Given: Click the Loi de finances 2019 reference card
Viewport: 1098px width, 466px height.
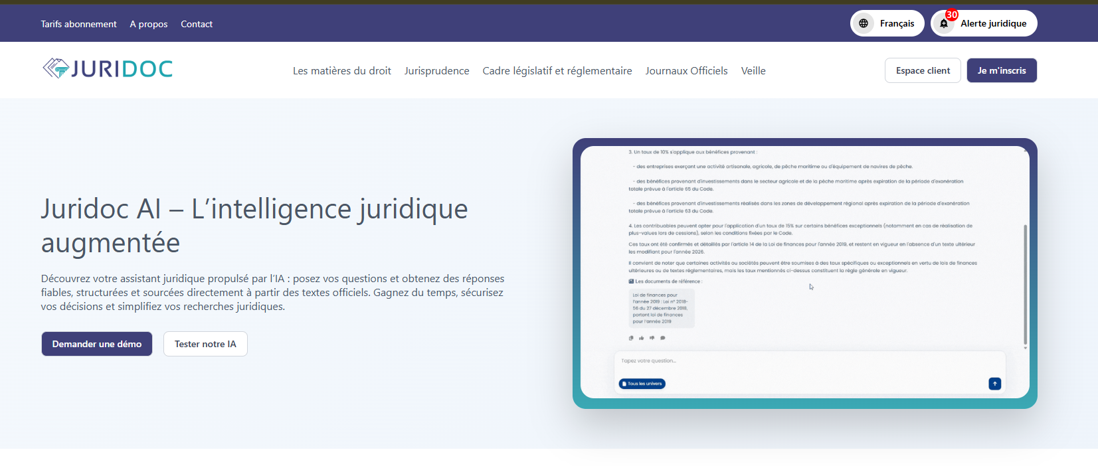Looking at the screenshot, I should [x=662, y=308].
